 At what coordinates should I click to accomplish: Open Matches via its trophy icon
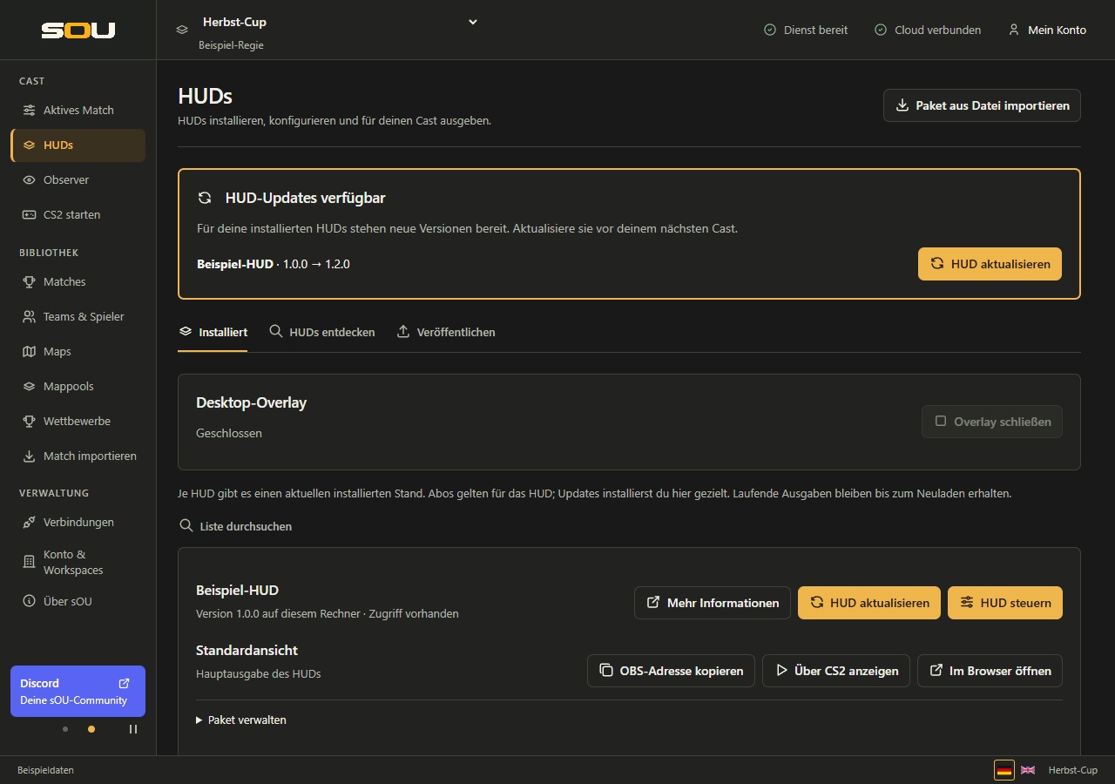point(29,282)
